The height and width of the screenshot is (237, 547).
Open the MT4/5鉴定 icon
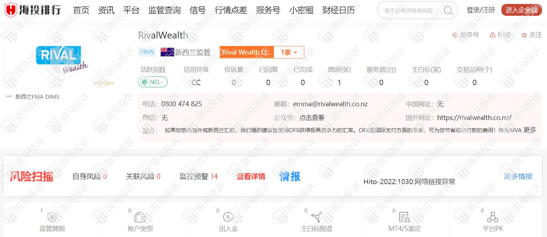[404, 217]
